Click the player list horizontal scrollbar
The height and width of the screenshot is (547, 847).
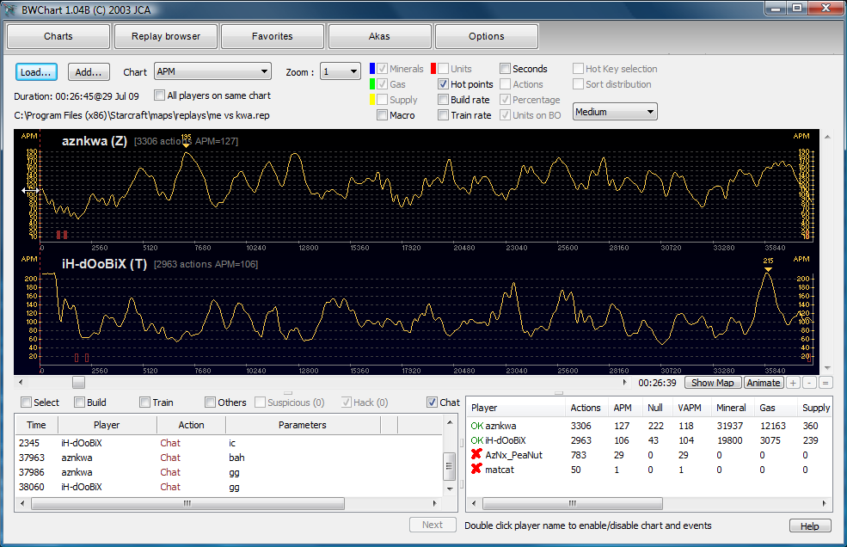click(573, 503)
